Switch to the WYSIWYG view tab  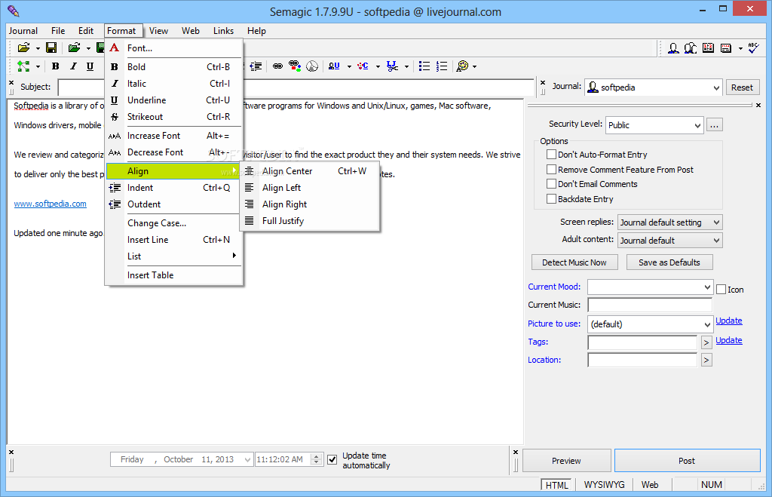[604, 485]
